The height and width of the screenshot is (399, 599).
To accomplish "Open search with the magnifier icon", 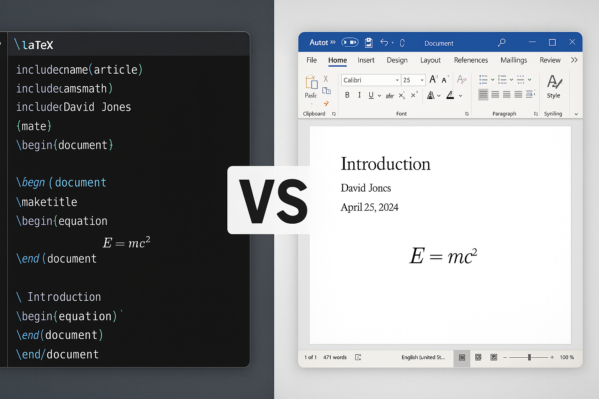I will (502, 42).
